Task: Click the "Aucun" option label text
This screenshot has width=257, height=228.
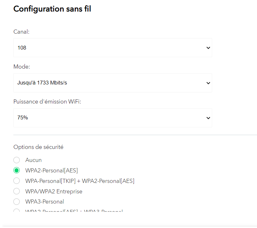Action: click(33, 160)
